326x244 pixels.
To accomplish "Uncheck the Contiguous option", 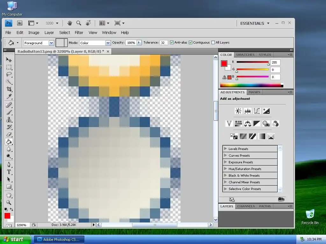I will (x=190, y=43).
